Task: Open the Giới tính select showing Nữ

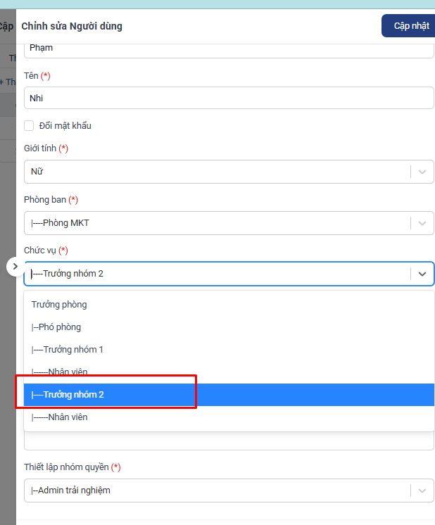Action: tap(229, 172)
